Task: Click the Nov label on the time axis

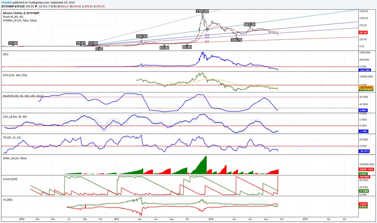Action: pyautogui.click(x=100, y=219)
